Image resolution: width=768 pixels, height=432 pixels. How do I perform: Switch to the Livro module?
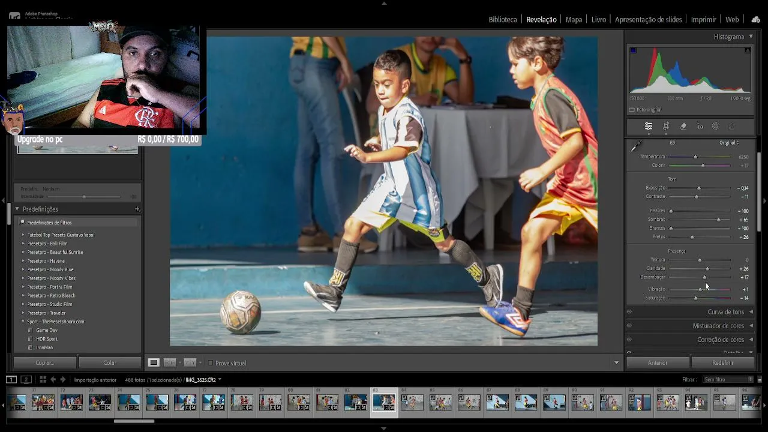pos(599,20)
